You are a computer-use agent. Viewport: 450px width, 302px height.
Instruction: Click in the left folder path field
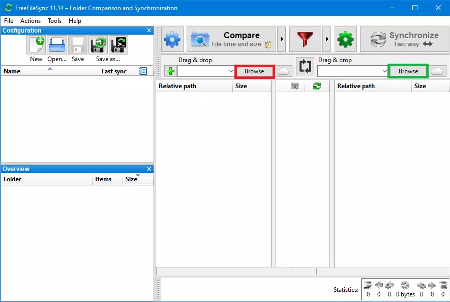click(x=202, y=71)
